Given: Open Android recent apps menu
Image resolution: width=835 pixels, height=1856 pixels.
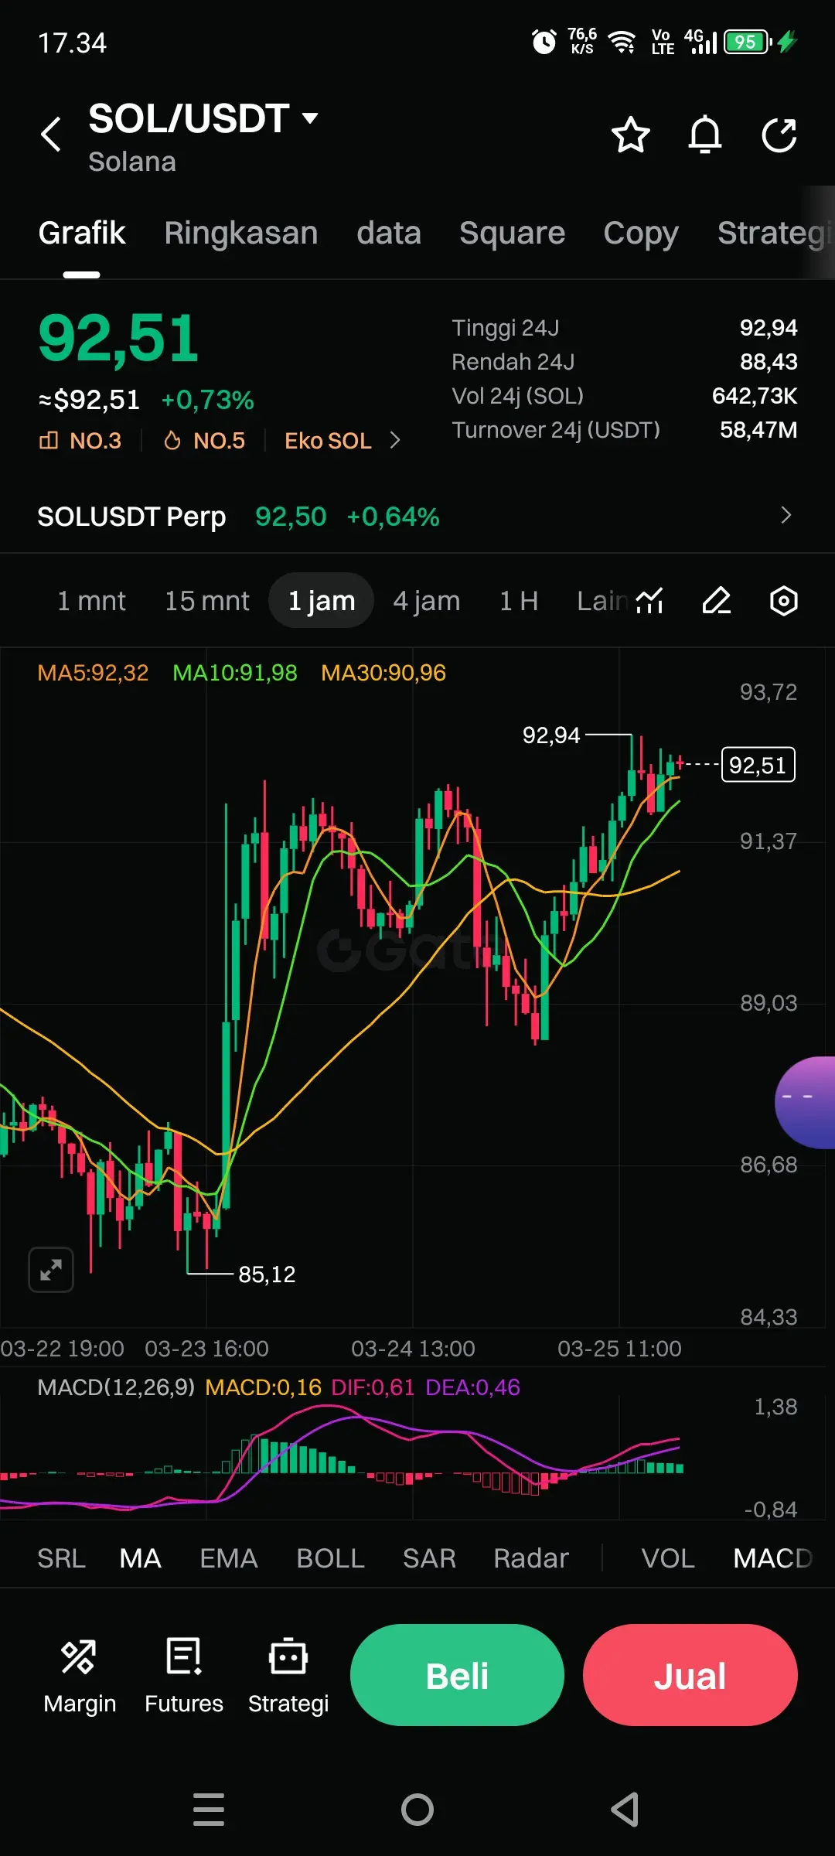Looking at the screenshot, I should [x=209, y=1810].
